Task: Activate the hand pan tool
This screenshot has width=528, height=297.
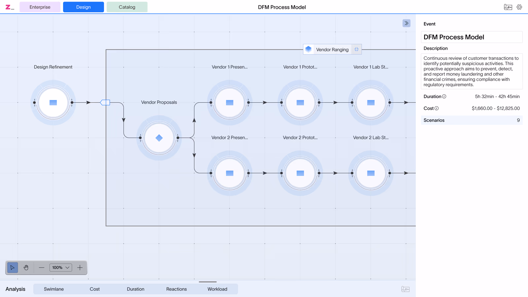Action: (26, 268)
